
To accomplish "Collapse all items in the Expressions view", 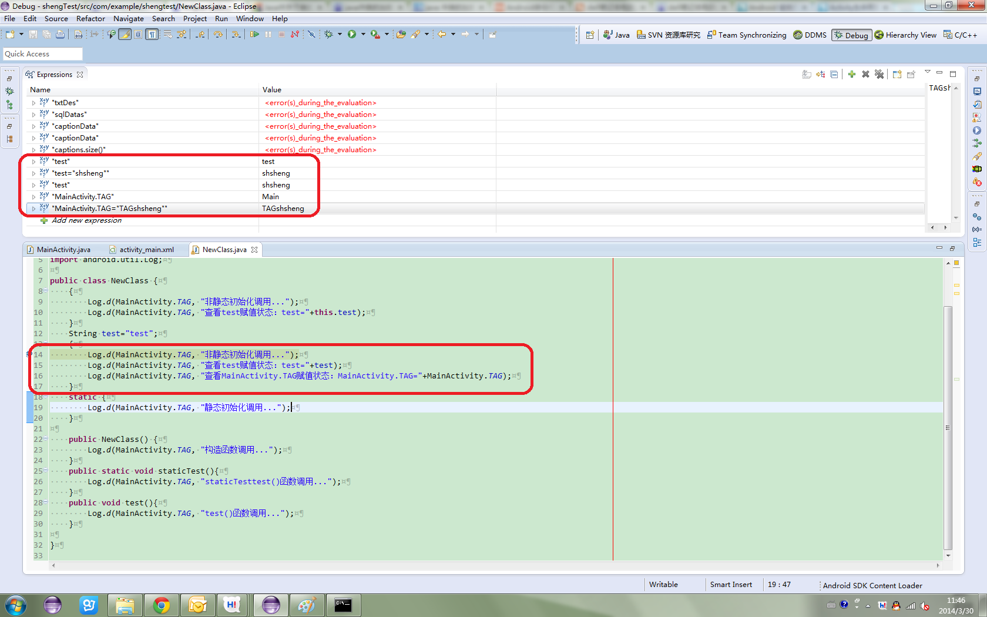I will [835, 74].
